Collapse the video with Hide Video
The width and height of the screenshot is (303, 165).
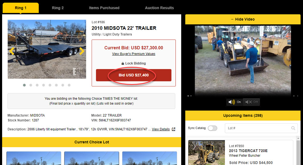coord(243,19)
